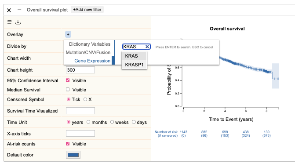Select the Gene Expression tab

92,61
